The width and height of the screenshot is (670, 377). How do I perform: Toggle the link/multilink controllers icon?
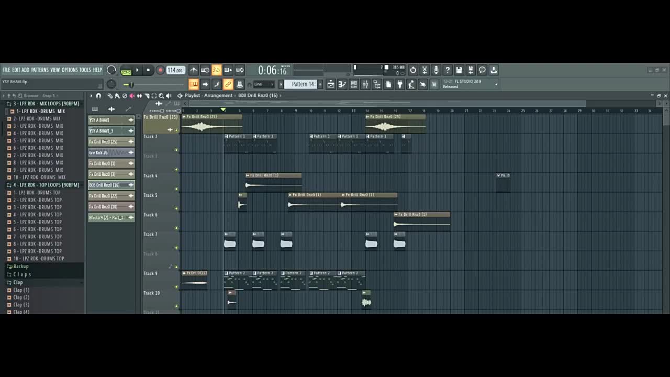click(x=228, y=84)
